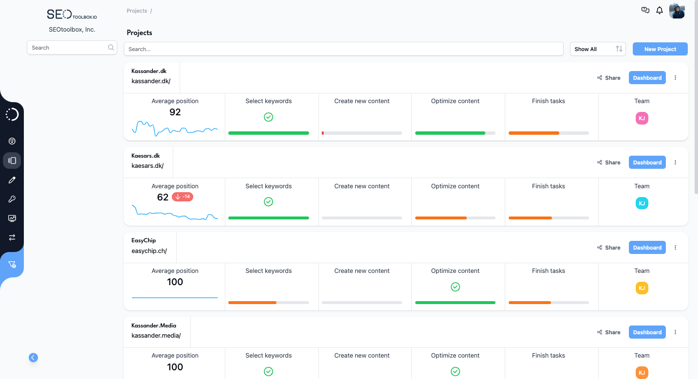This screenshot has height=379, width=698.
Task: Open the chat messages icon in top bar
Action: (645, 10)
